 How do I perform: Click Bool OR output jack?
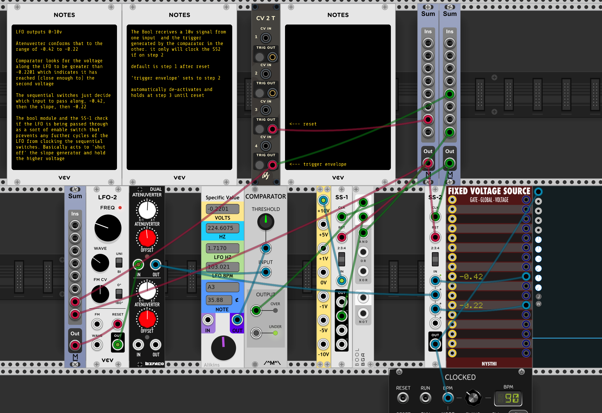pos(363,252)
